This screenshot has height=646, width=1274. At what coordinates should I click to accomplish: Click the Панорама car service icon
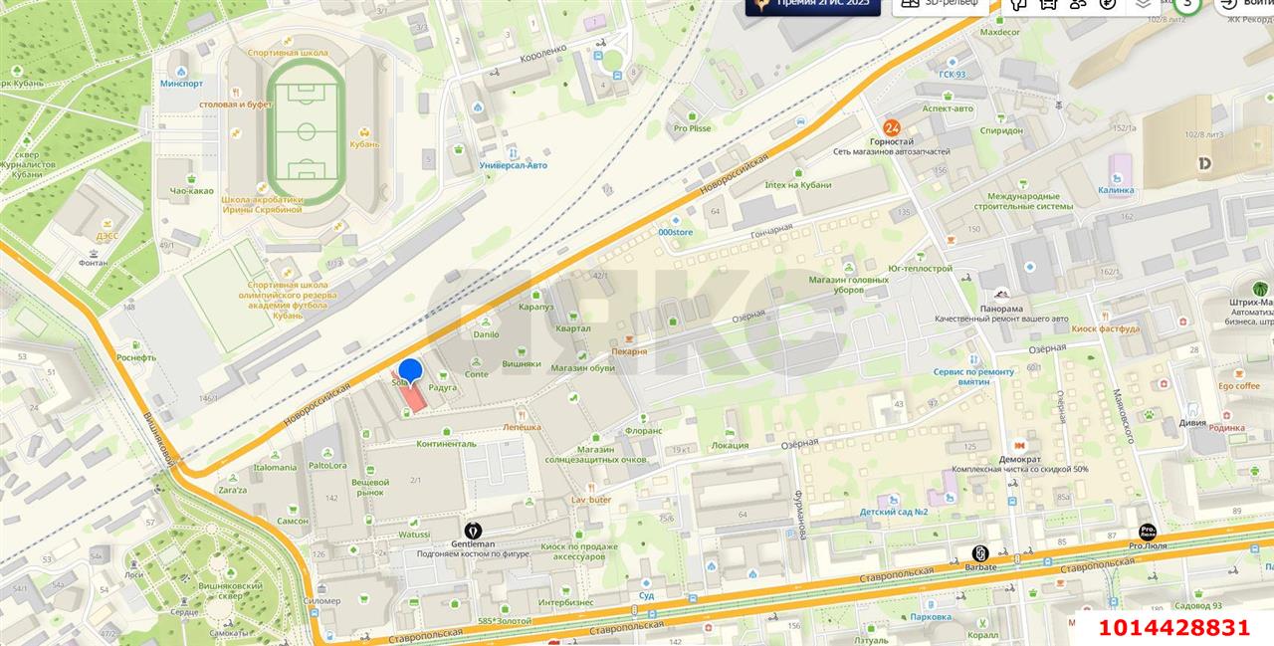pos(1001,295)
